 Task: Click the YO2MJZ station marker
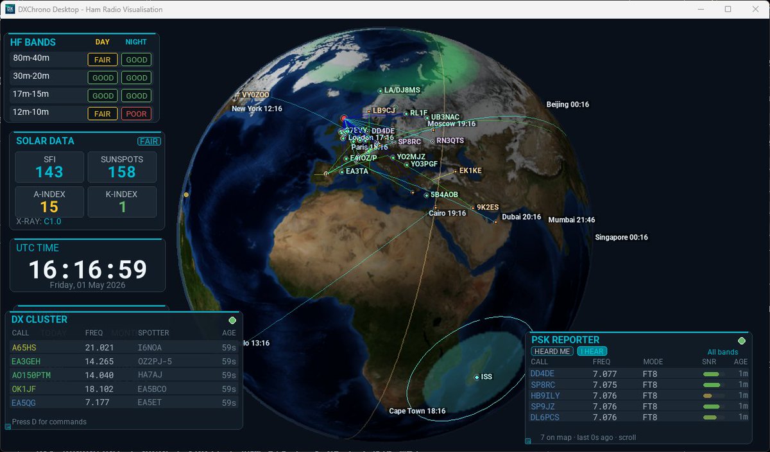point(393,157)
